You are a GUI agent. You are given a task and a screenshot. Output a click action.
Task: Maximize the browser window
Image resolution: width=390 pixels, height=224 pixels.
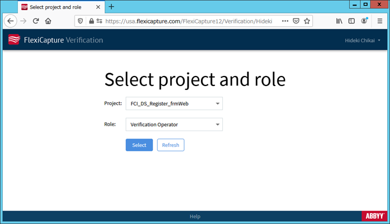365,4
